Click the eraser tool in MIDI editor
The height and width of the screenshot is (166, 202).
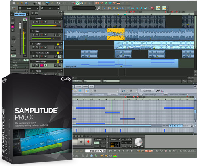click(x=76, y=91)
